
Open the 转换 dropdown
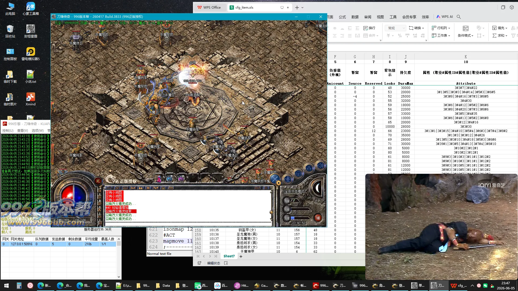pos(417,28)
